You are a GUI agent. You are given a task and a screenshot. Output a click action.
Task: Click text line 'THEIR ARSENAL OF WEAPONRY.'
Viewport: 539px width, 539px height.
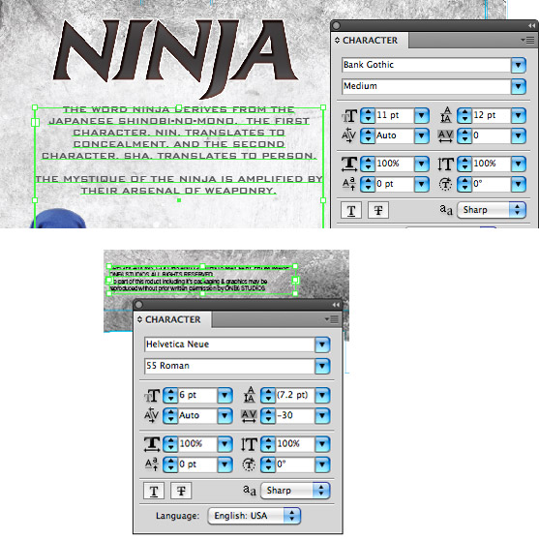coord(178,191)
